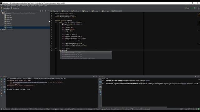Screen dimensions: 200x112
Task: Click the enable link for smart layout support
Action: (184, 84)
